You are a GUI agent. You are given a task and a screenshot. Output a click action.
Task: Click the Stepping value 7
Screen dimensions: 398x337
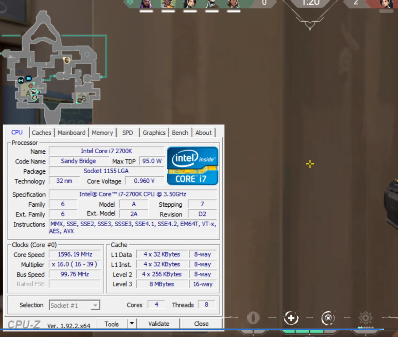(x=202, y=204)
